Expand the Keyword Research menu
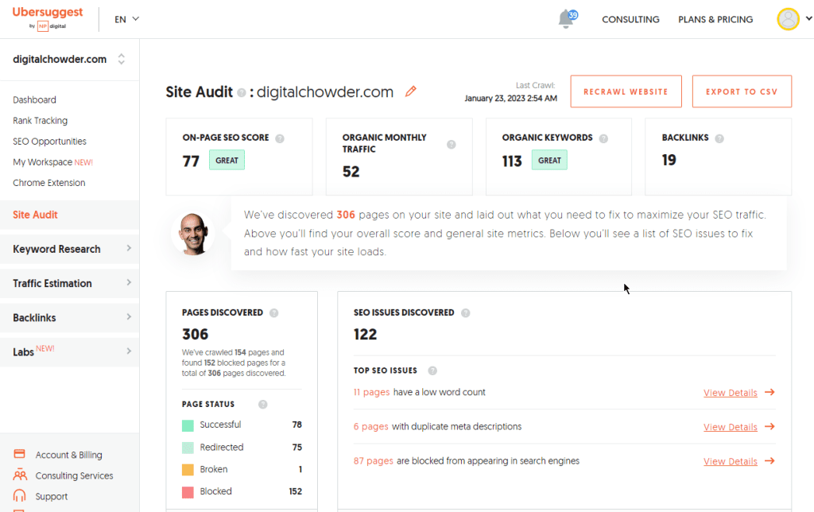The height and width of the screenshot is (512, 814). coord(70,249)
